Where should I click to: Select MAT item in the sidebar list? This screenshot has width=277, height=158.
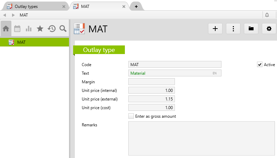21,42
